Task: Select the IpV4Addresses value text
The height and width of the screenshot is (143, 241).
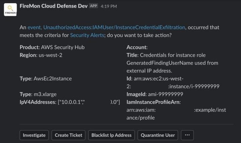Action: pyautogui.click(x=89, y=102)
